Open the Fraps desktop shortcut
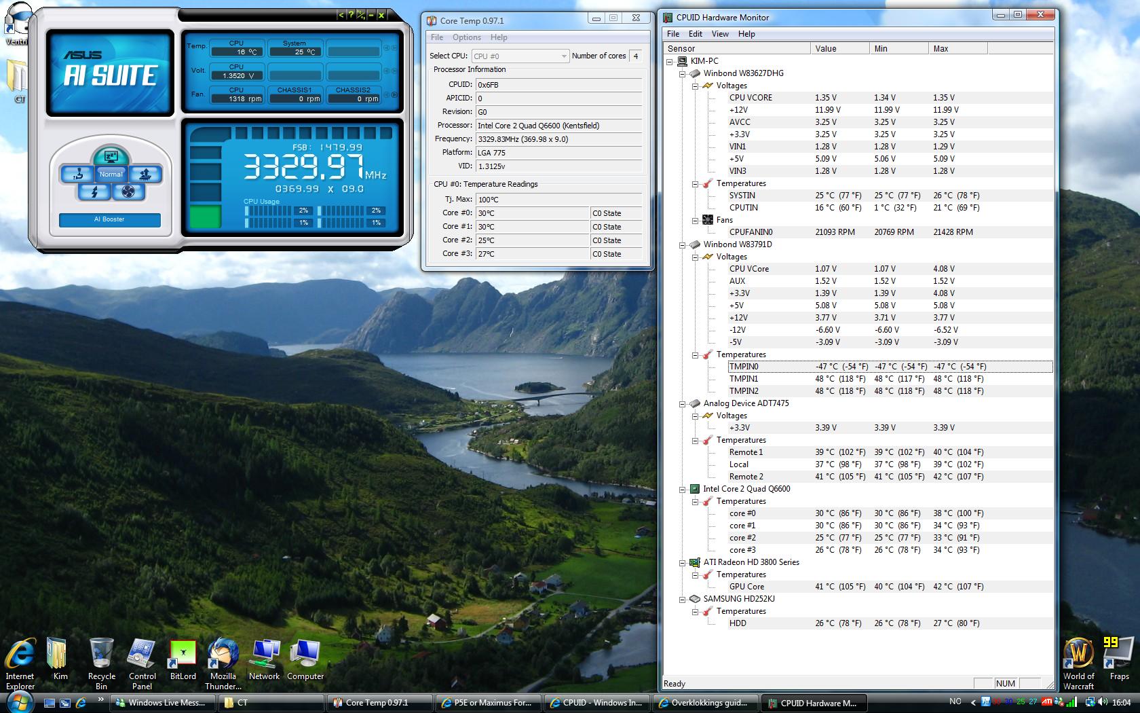Image resolution: width=1140 pixels, height=713 pixels. [x=1119, y=659]
